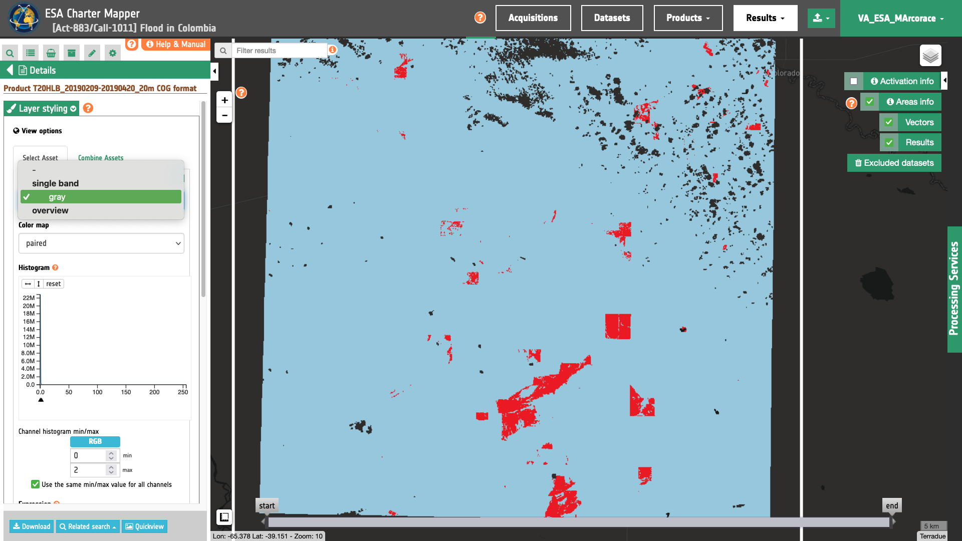This screenshot has width=962, height=541.
Task: Click the timeline range bar
Action: (x=579, y=522)
